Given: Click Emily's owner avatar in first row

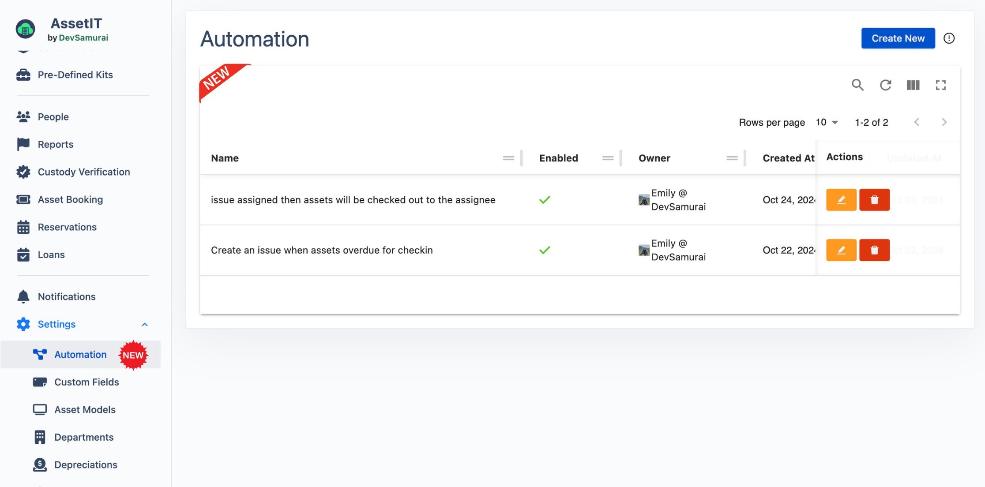Looking at the screenshot, I should (644, 200).
